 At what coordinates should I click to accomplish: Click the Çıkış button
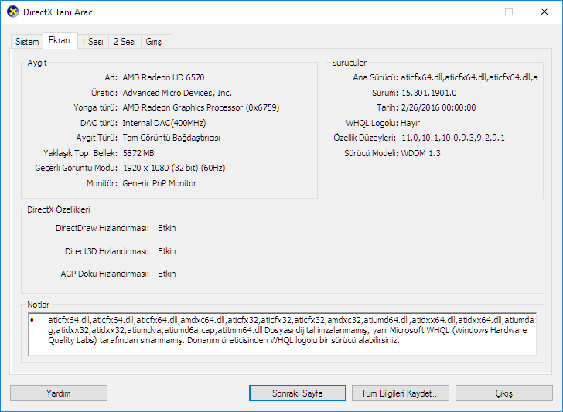[x=504, y=393]
